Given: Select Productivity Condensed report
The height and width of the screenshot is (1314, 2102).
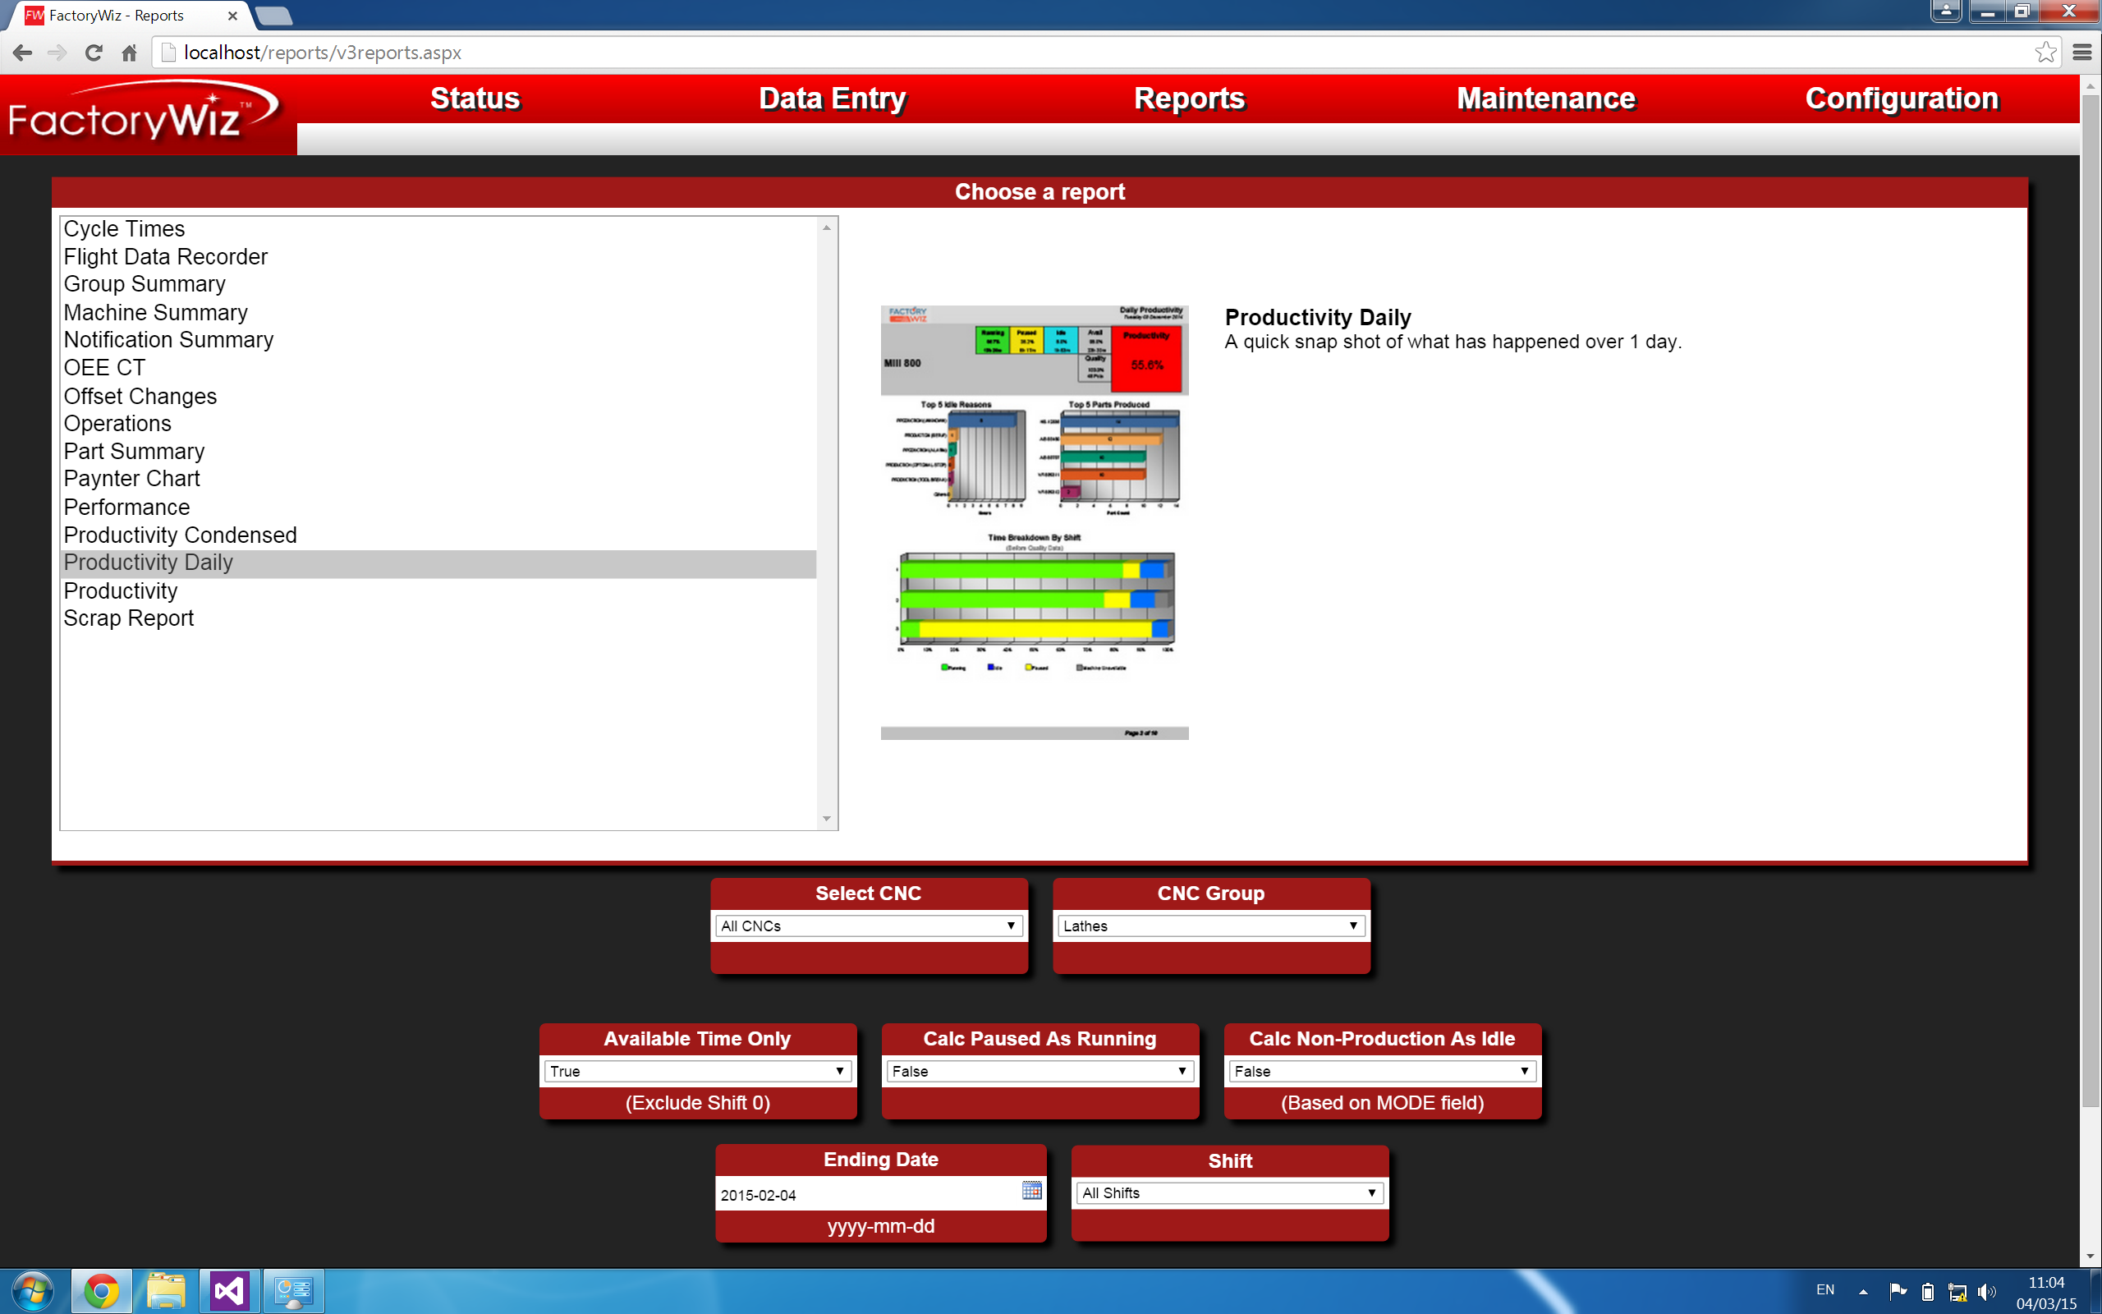Looking at the screenshot, I should pyautogui.click(x=438, y=535).
